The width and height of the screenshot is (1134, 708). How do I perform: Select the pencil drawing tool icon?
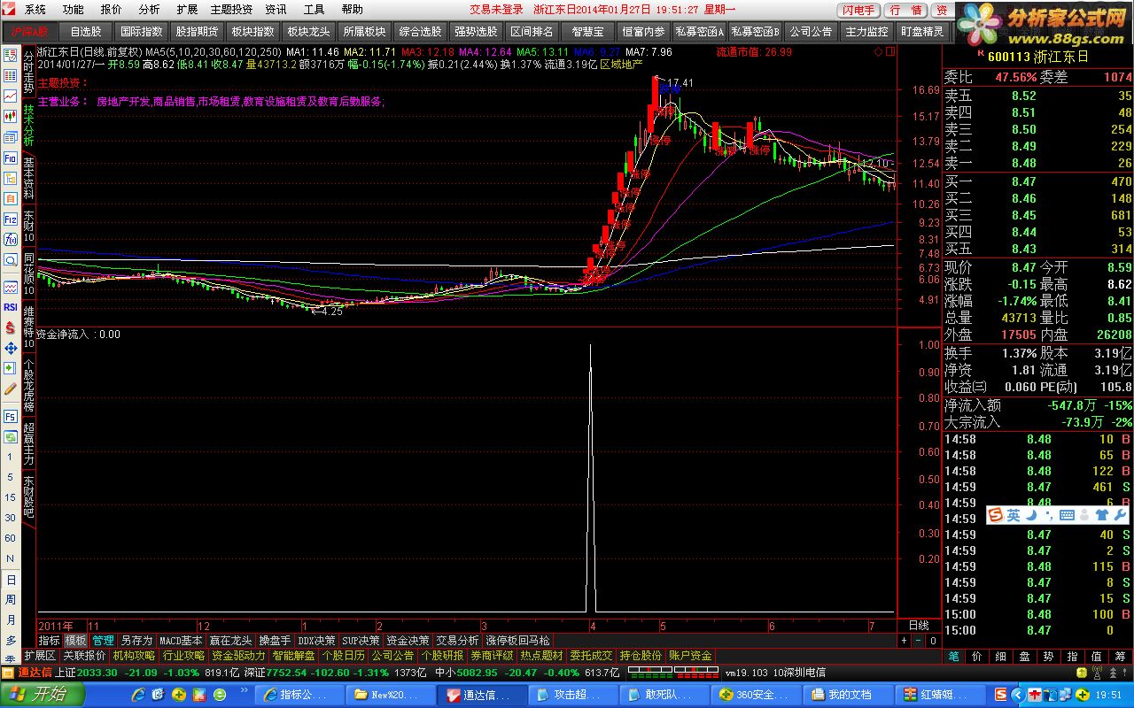point(11,388)
